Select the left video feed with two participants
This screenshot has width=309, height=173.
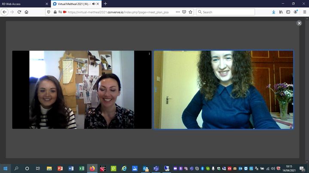[82, 90]
